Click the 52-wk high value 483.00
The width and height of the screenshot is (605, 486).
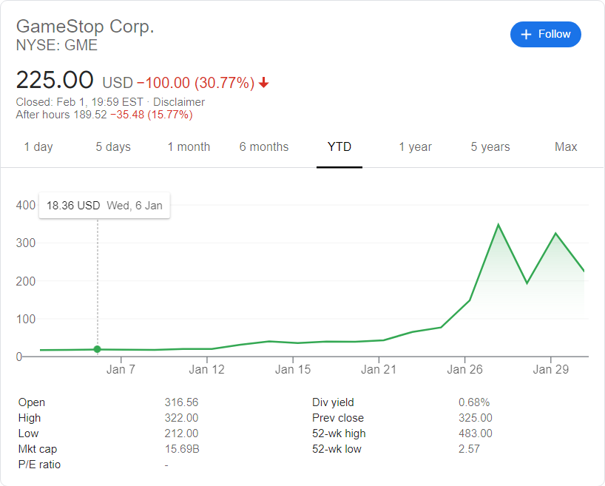point(476,433)
